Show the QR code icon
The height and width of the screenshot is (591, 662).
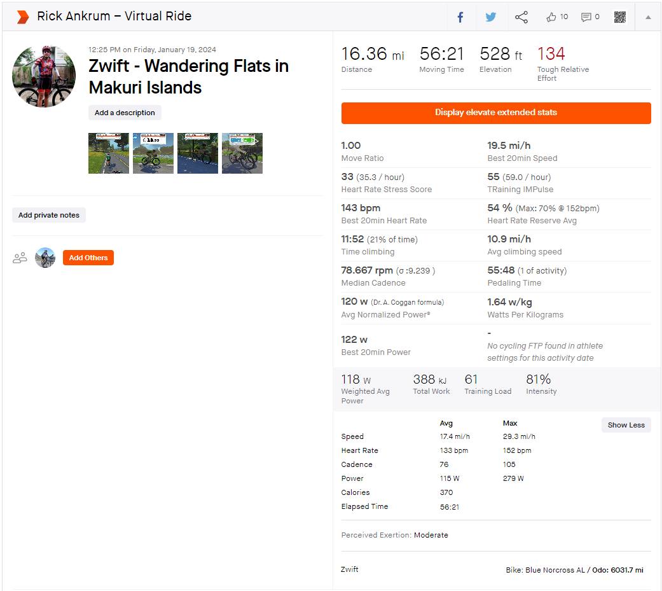[x=620, y=17]
